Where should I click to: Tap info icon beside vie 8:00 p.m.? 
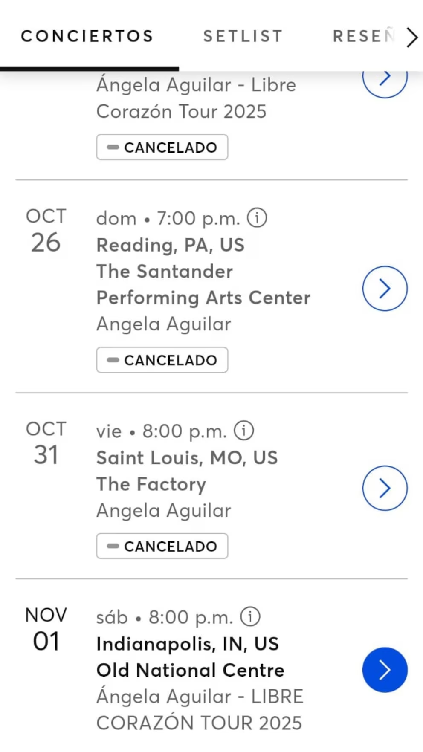244,431
